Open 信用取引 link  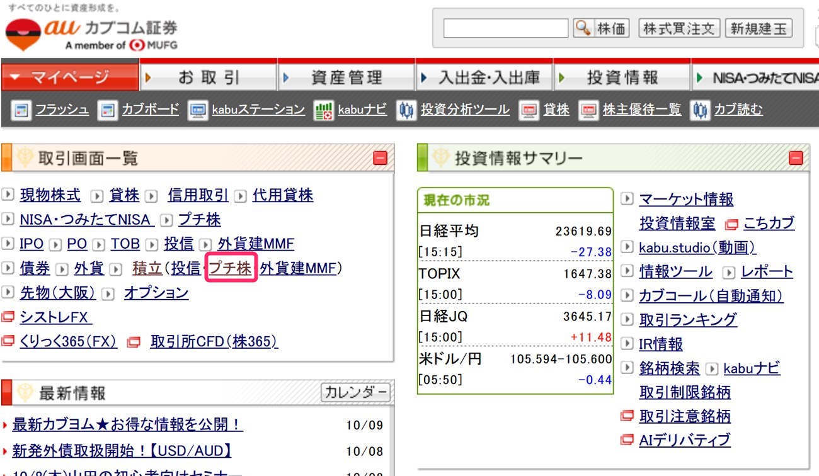pyautogui.click(x=198, y=195)
